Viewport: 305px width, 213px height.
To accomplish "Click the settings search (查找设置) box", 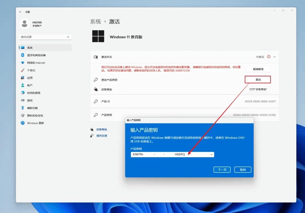I will 45,37.
